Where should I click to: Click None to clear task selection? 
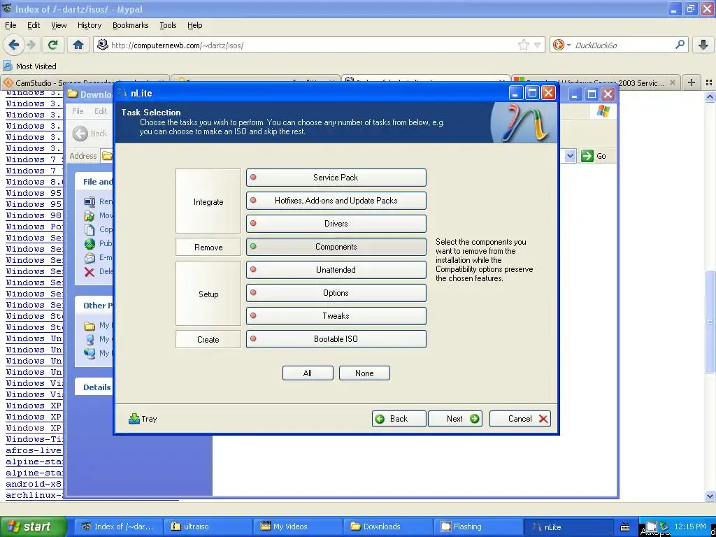click(364, 373)
